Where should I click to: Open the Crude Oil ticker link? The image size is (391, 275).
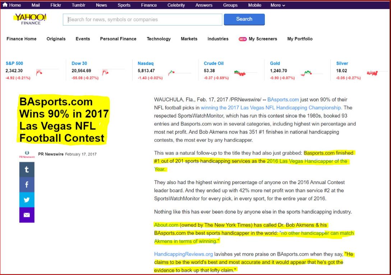214,63
